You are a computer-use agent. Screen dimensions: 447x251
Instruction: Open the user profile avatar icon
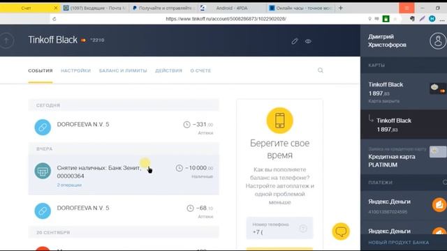click(438, 40)
